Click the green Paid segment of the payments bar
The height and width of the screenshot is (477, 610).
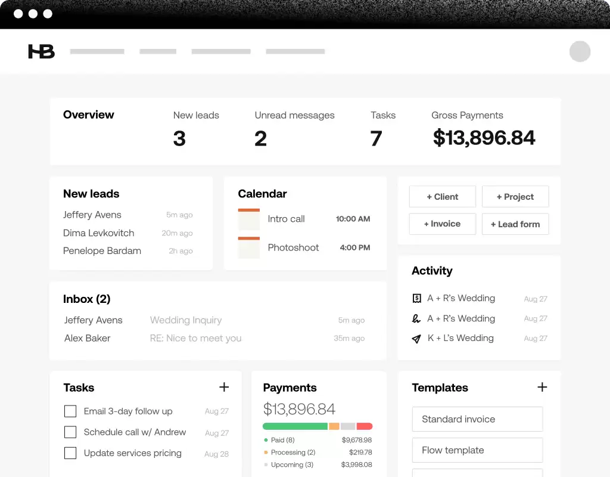pos(295,426)
